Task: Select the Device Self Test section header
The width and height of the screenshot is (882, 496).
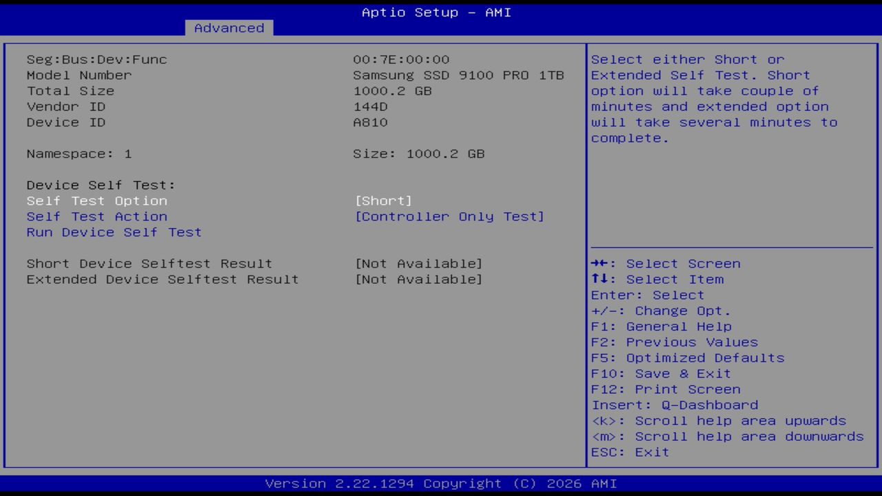Action: [102, 185]
